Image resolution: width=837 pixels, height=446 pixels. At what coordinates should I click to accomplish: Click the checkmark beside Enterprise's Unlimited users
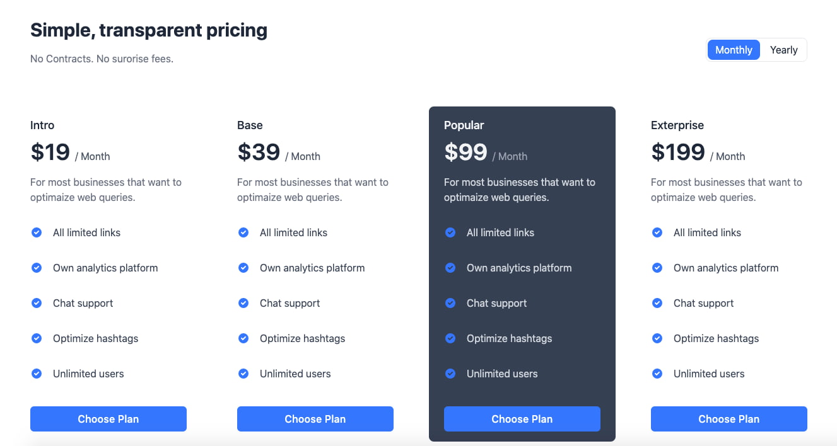tap(657, 374)
